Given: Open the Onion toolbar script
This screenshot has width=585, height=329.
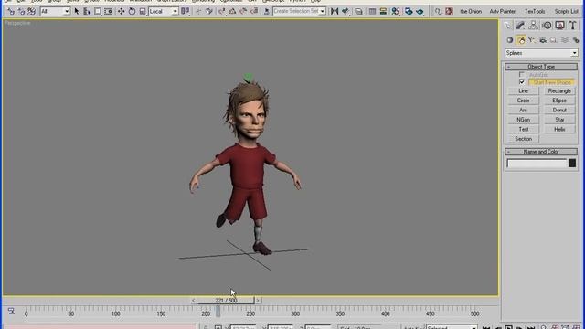Looking at the screenshot, I should (x=471, y=12).
